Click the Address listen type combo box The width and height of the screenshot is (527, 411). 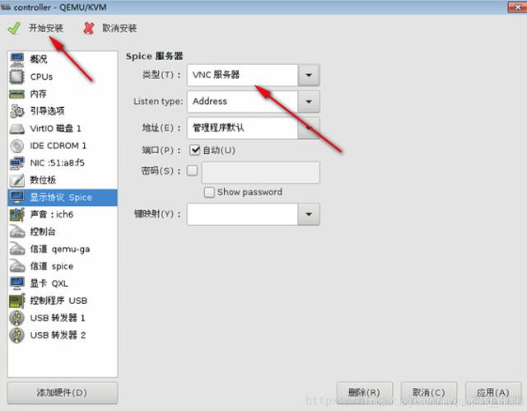click(253, 101)
